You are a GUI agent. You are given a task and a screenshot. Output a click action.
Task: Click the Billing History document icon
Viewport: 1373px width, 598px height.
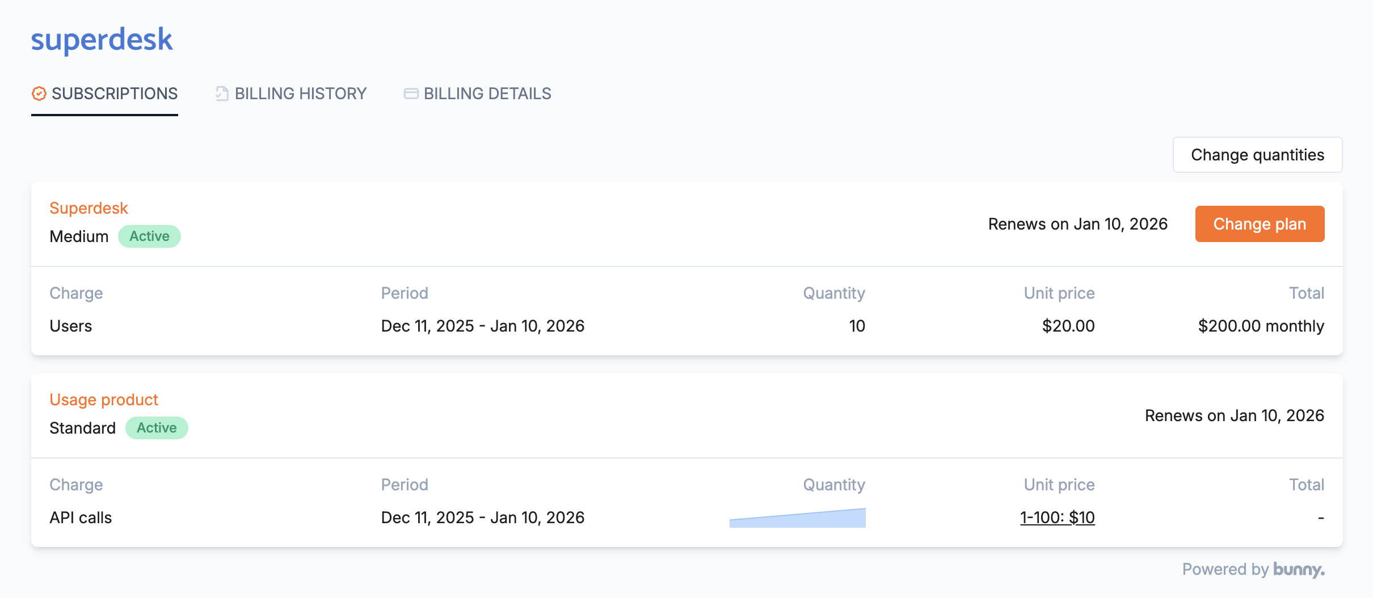pyautogui.click(x=222, y=94)
